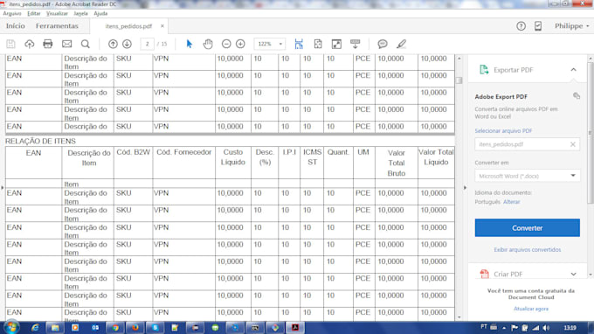This screenshot has height=334, width=594.
Task: Expand the left navigation pane arrow
Action: tap(3, 187)
